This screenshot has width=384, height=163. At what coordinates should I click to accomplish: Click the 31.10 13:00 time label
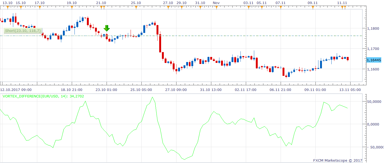point(211,90)
